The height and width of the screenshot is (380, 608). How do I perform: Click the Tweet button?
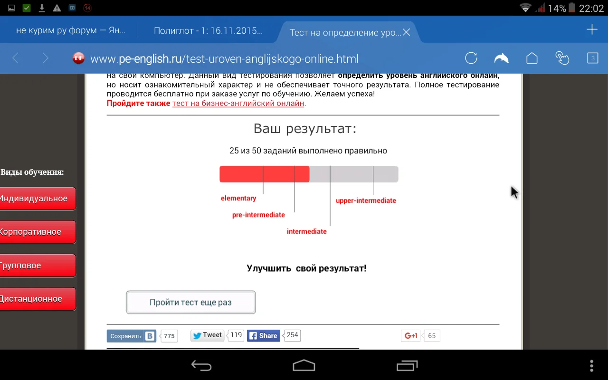[208, 335]
